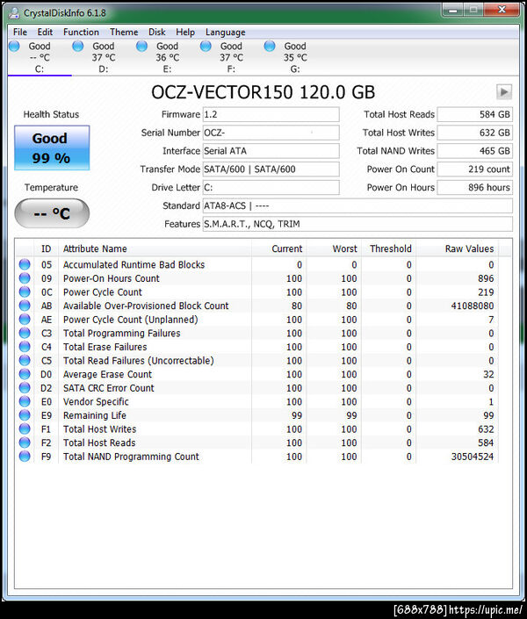Click the Serial Number field
The image size is (527, 619).
tap(271, 133)
